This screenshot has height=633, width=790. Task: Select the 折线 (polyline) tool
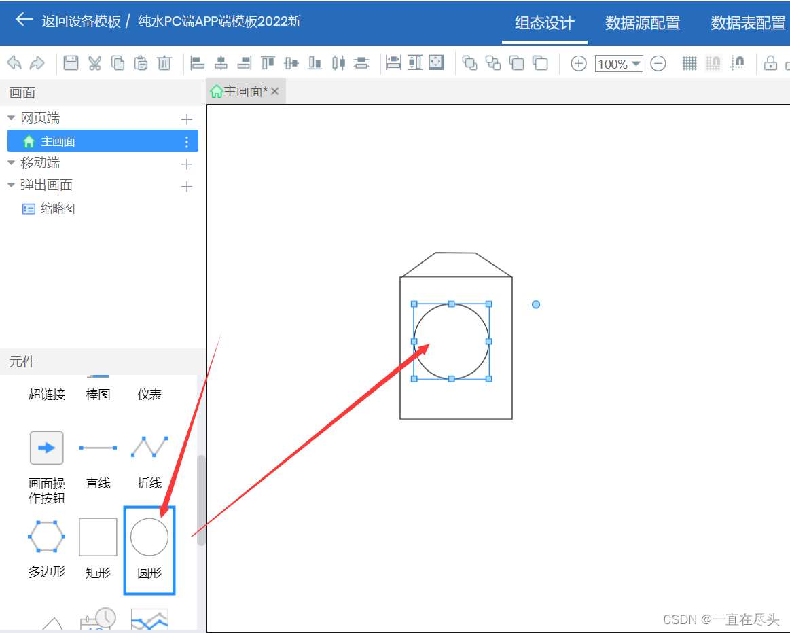click(x=149, y=447)
